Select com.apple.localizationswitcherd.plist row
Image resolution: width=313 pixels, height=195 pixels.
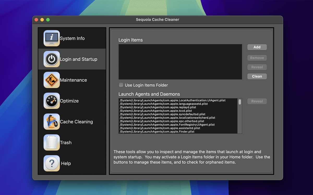178,118
